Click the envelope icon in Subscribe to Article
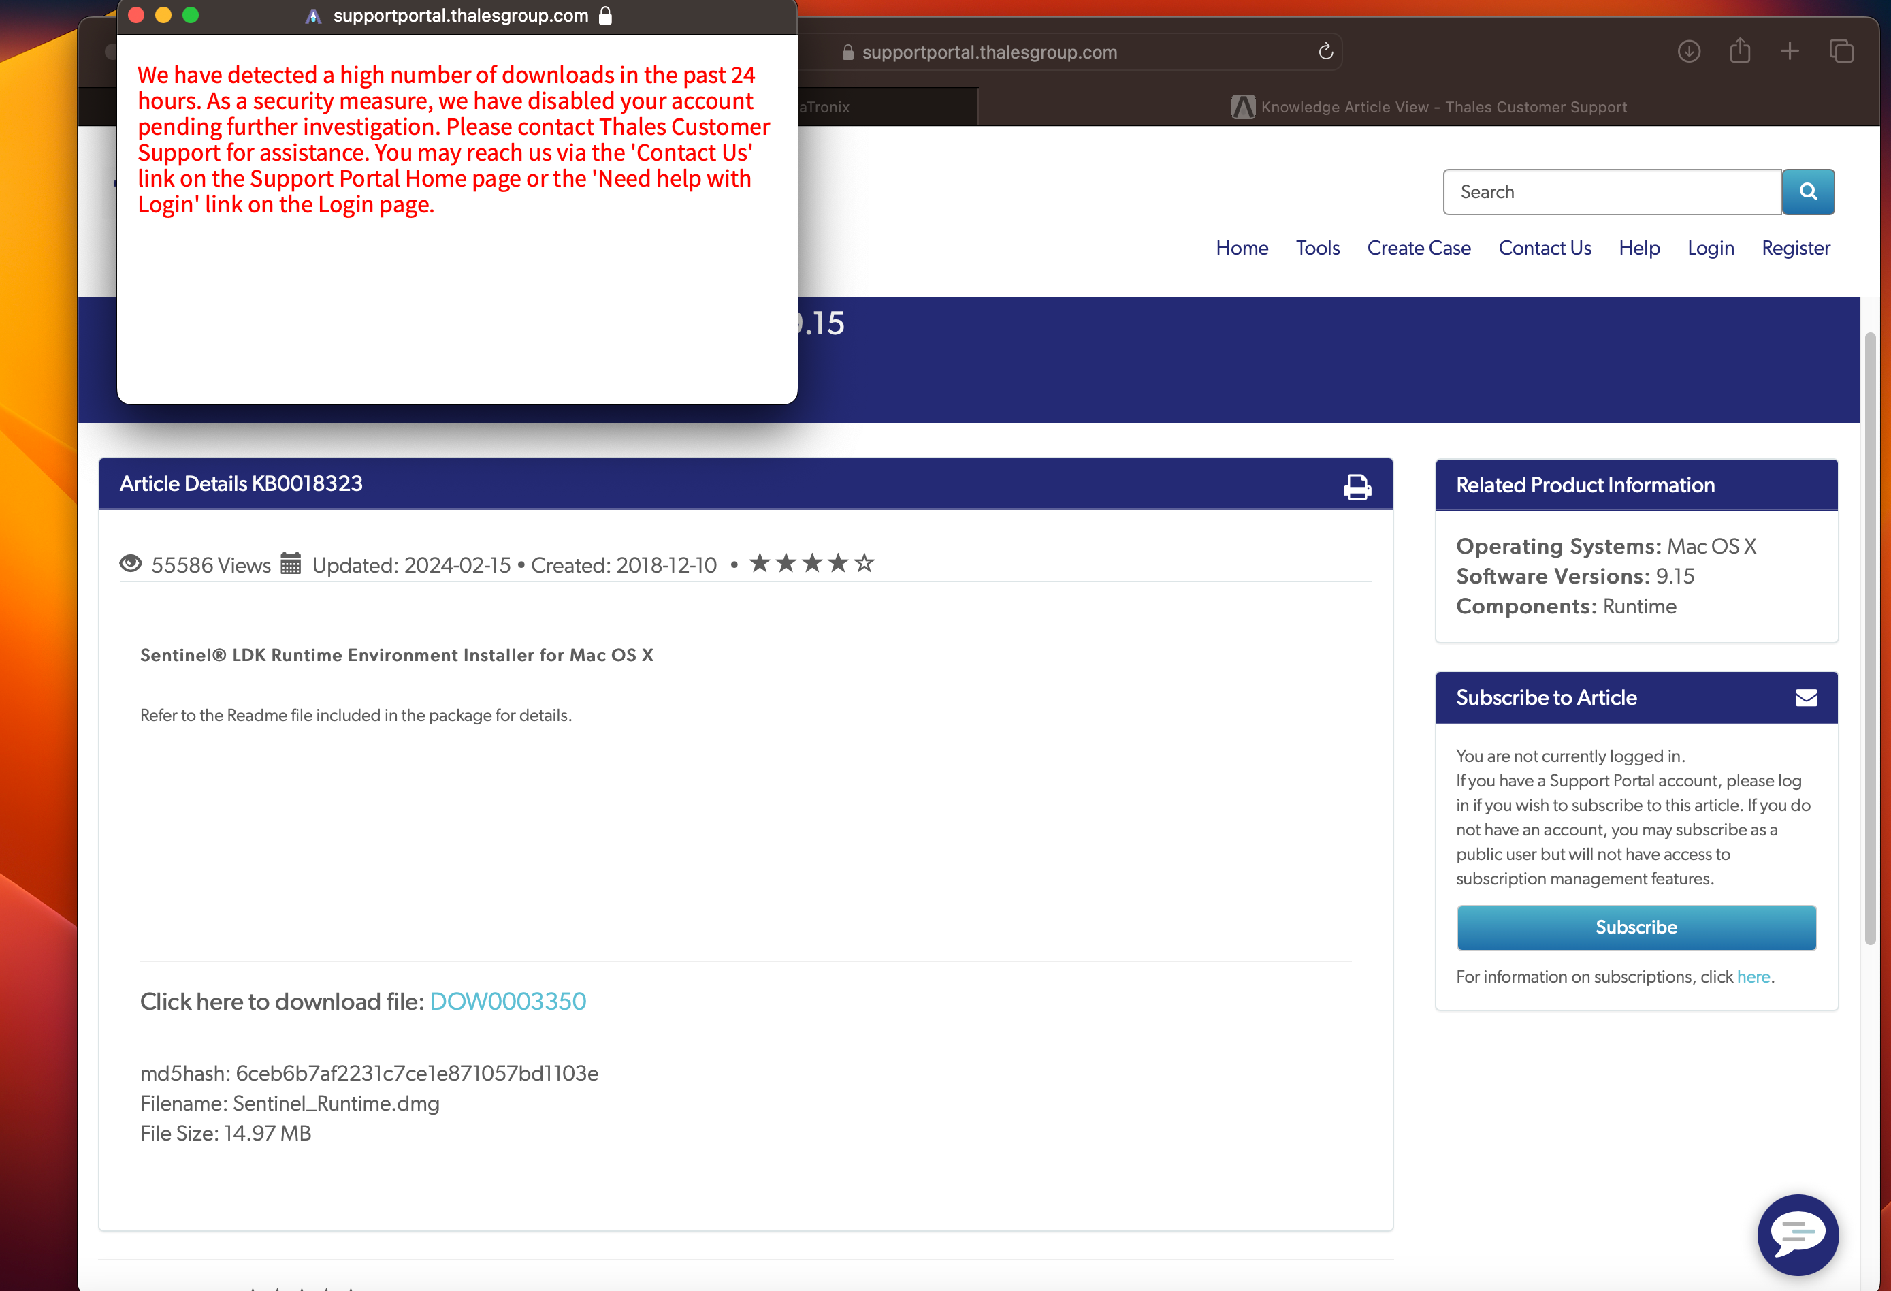 (1807, 698)
